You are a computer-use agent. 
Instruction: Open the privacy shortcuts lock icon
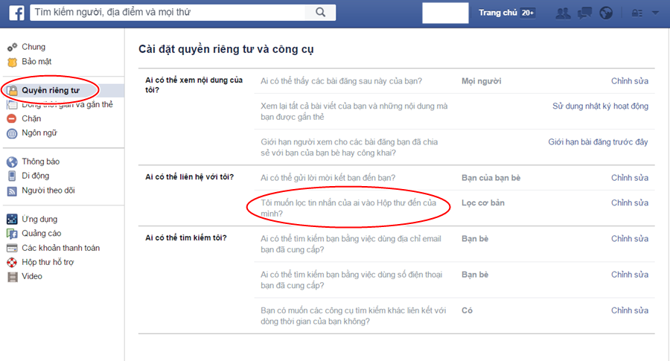click(637, 13)
